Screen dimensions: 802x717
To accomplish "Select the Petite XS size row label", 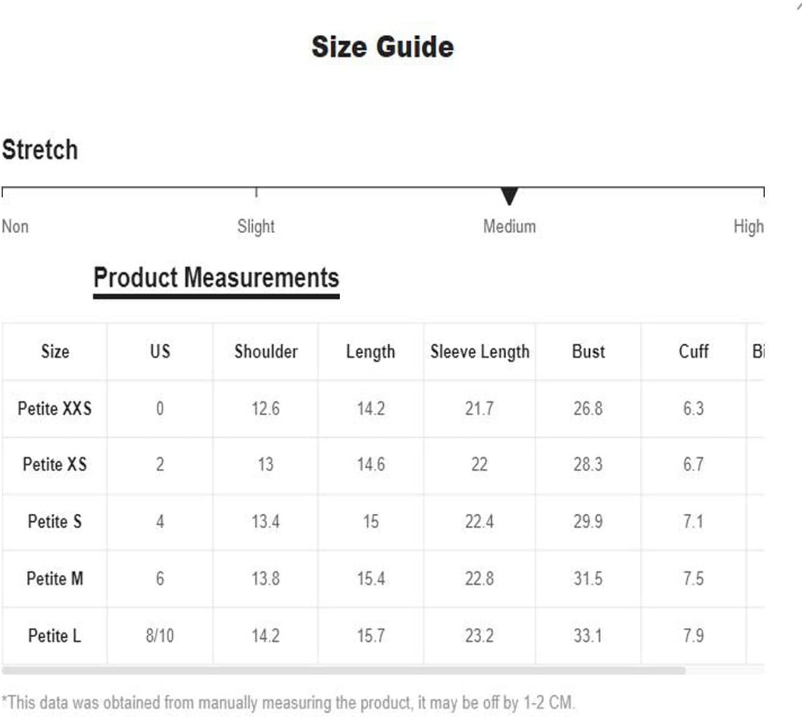I will click(x=55, y=464).
